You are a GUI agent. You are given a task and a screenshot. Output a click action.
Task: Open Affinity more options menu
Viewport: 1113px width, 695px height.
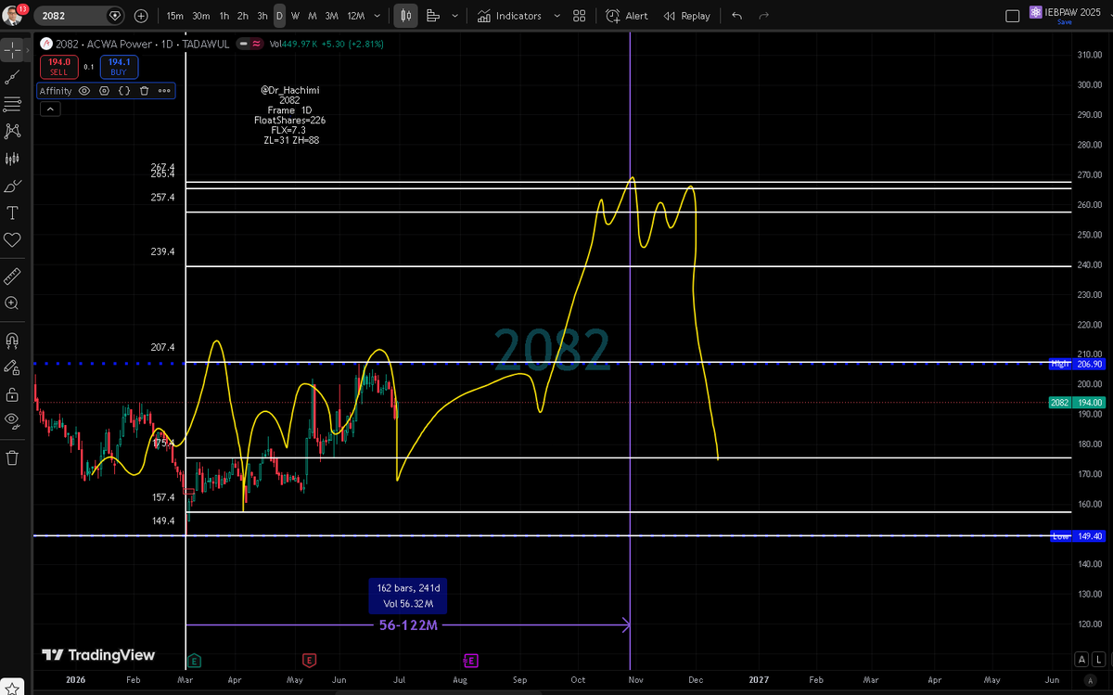[x=164, y=91]
